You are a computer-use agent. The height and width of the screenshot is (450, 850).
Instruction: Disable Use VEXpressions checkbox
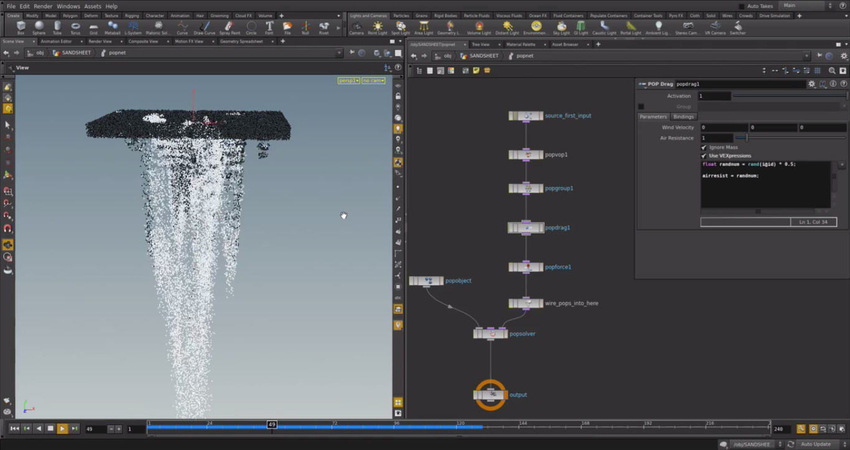click(704, 155)
